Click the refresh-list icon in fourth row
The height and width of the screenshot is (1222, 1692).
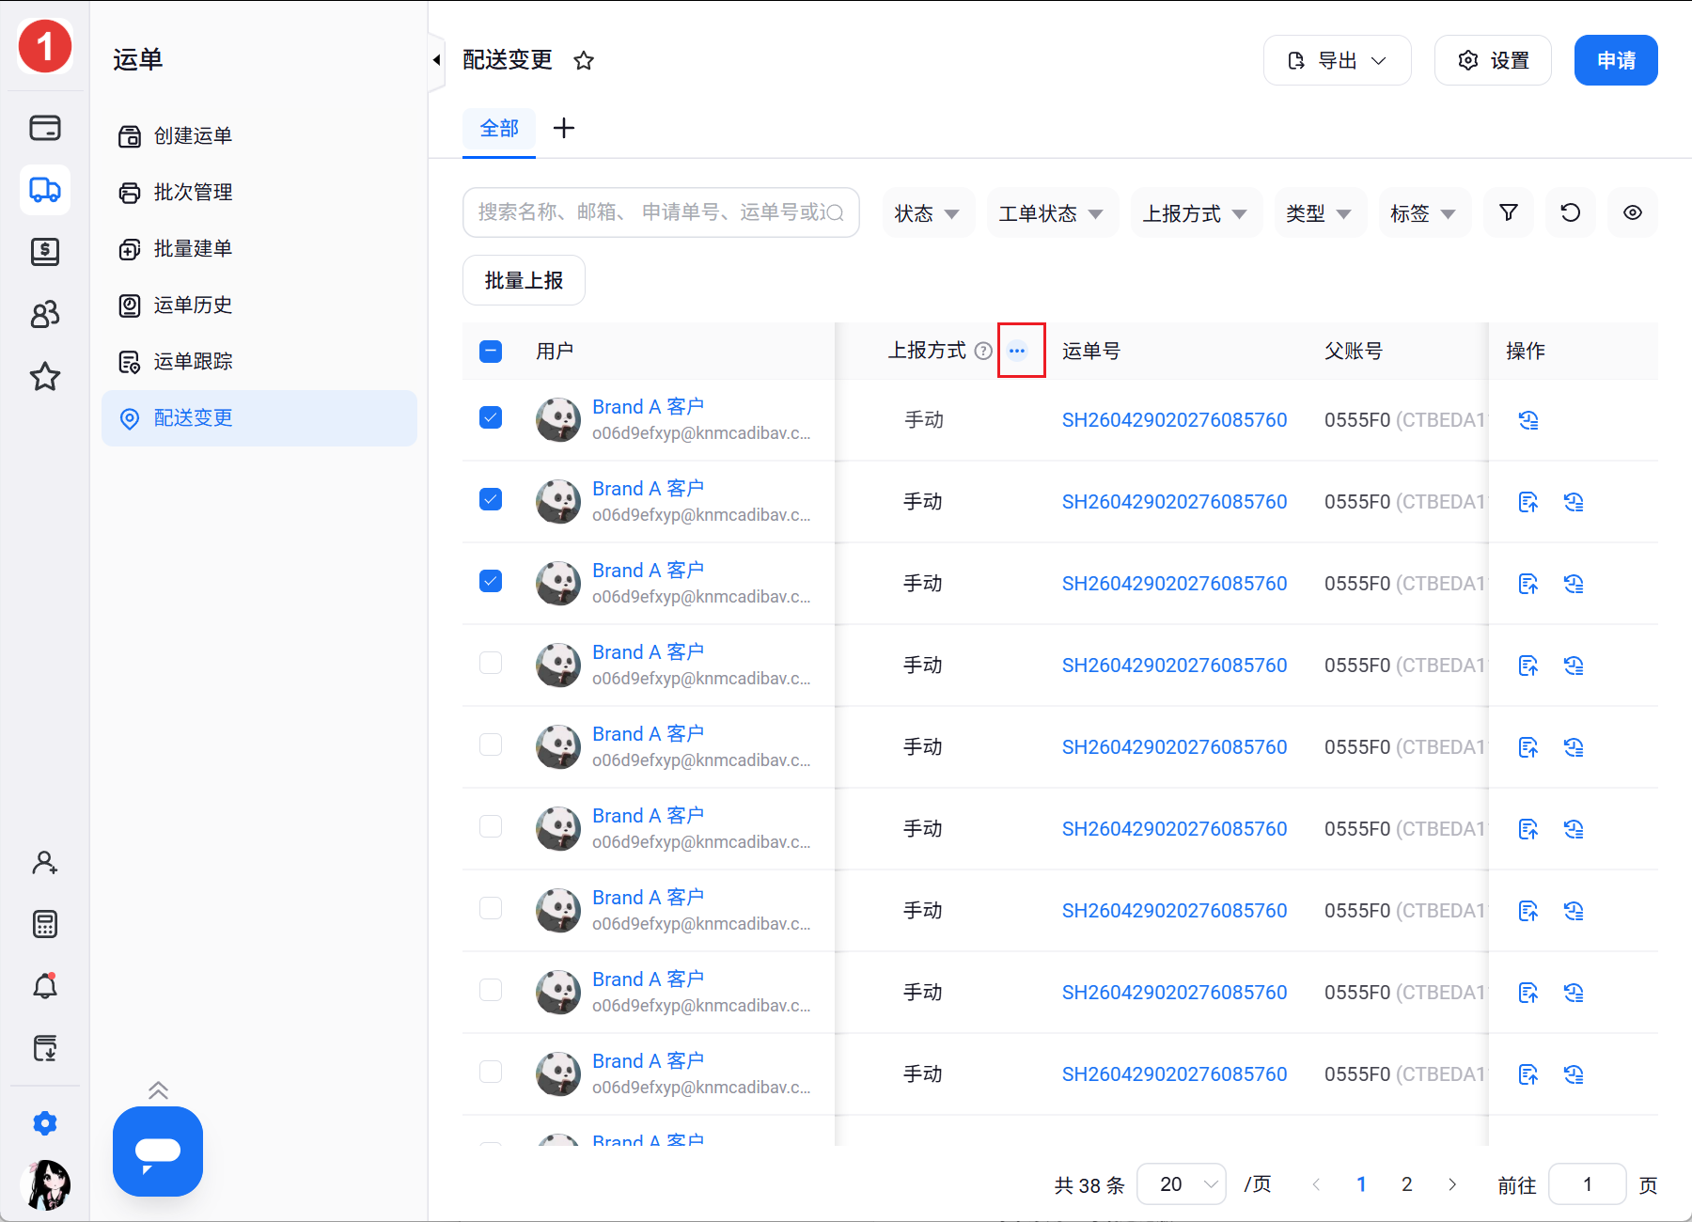[1574, 666]
